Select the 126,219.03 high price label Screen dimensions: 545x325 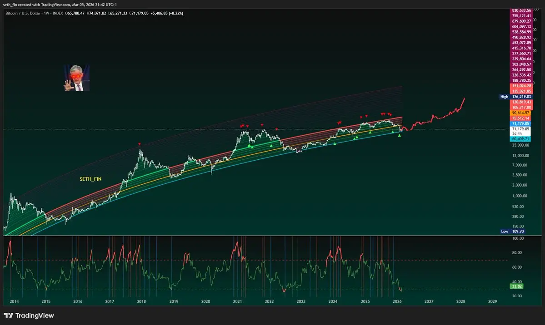pyautogui.click(x=521, y=97)
